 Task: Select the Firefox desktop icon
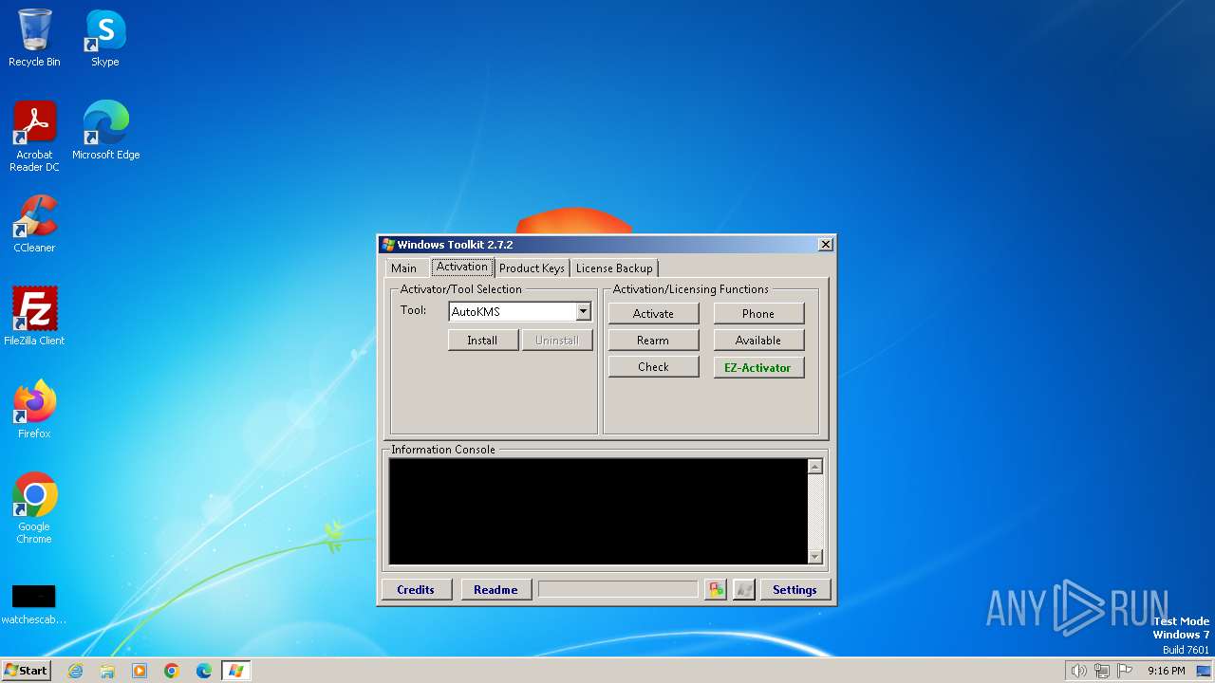pyautogui.click(x=34, y=410)
